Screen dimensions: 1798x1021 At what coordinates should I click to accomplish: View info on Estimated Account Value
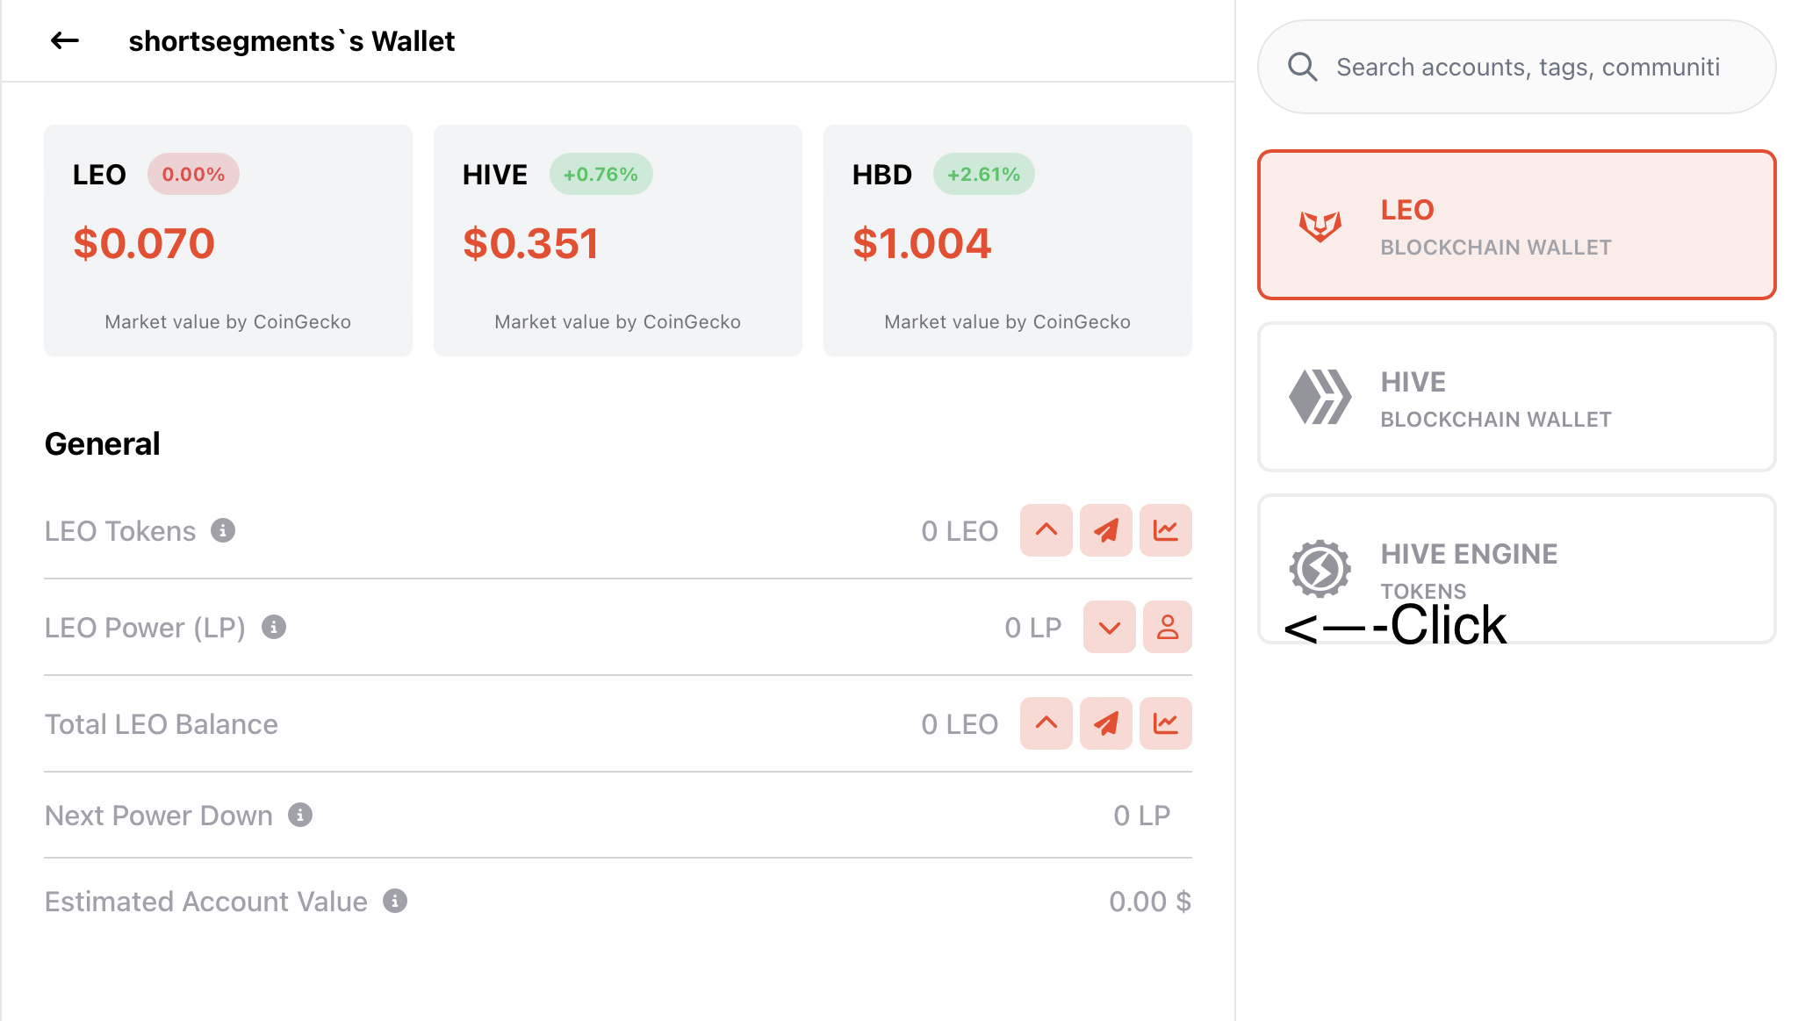pyautogui.click(x=395, y=901)
